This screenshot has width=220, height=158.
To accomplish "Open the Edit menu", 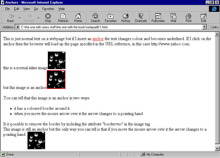I will tap(16, 9).
